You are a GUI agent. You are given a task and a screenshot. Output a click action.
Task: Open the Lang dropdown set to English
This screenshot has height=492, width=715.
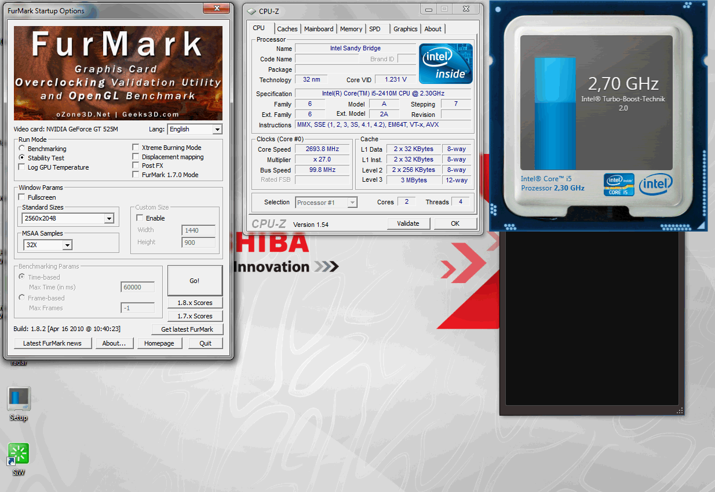pos(195,130)
